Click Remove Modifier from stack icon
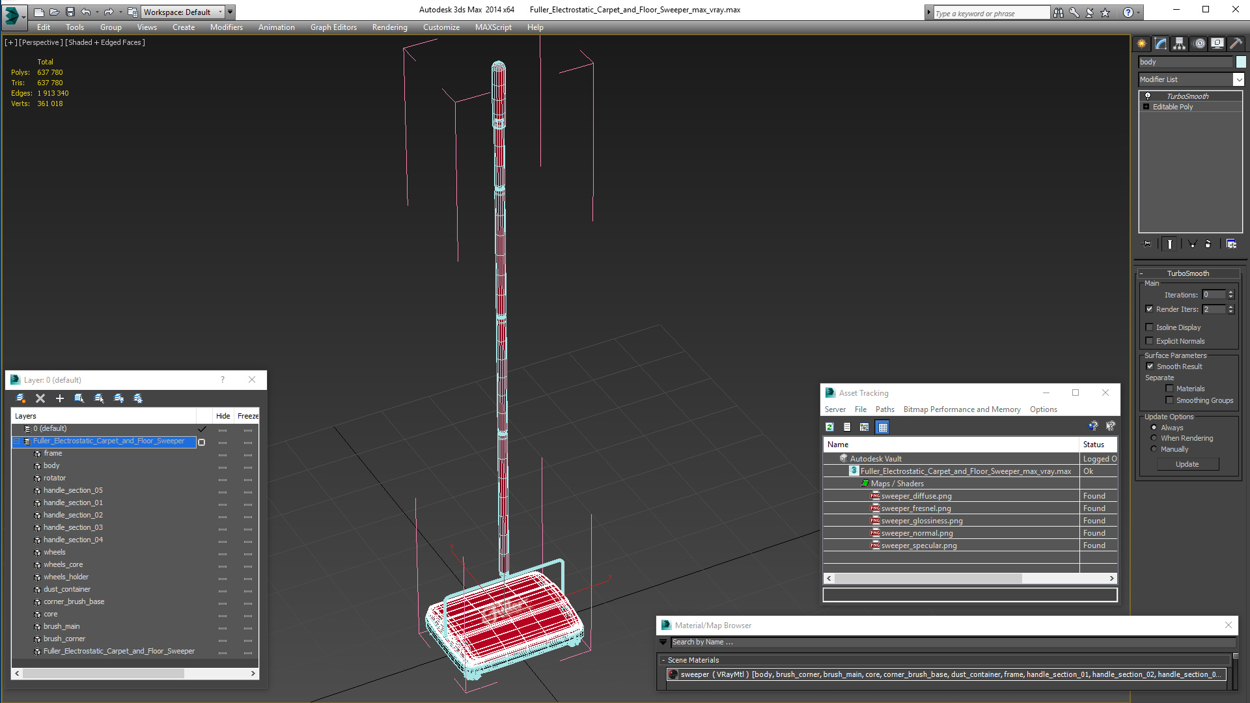 pyautogui.click(x=1208, y=244)
